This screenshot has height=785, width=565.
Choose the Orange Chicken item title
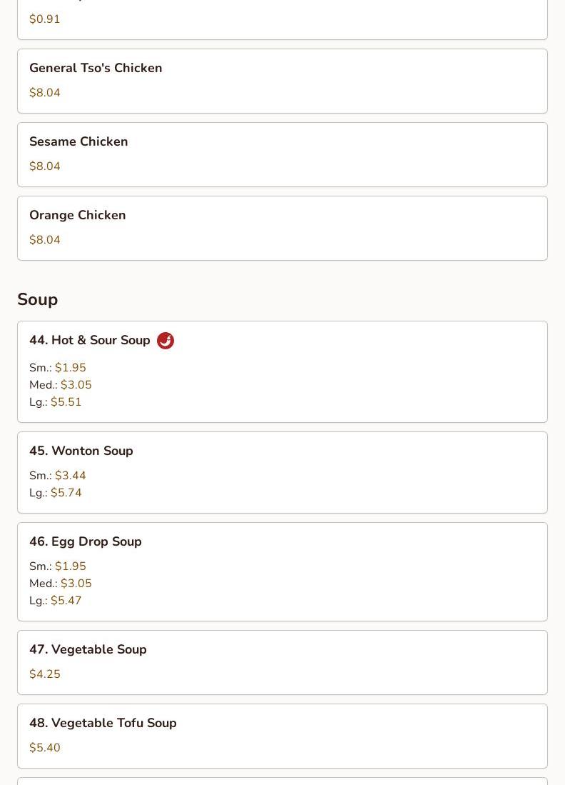coord(78,216)
